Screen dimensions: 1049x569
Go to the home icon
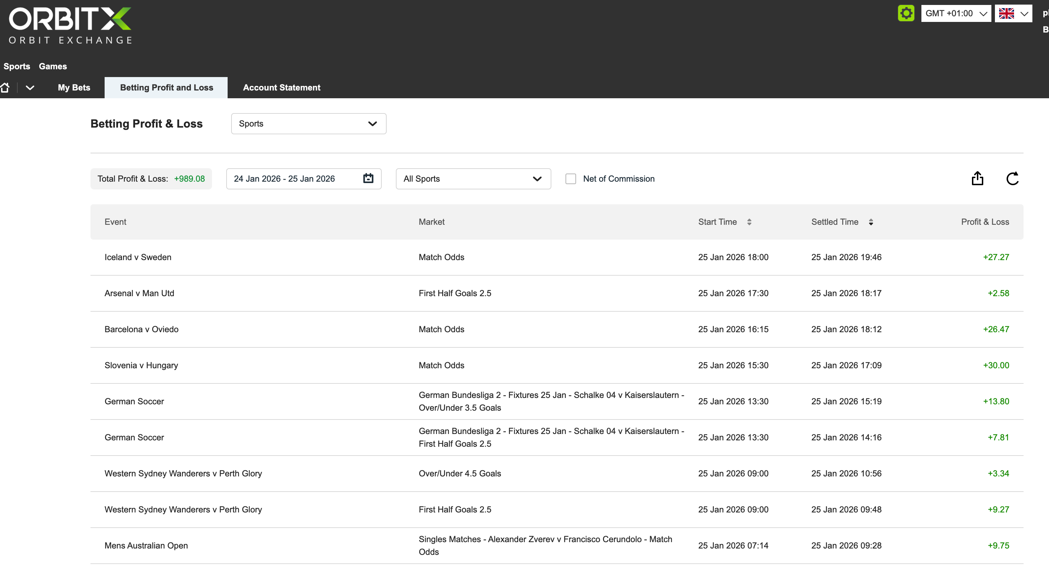5,88
